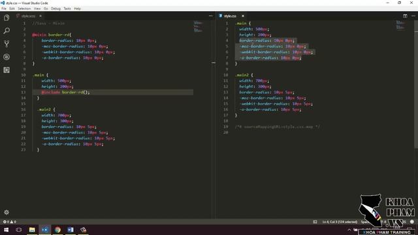418x235 pixels.
Task: Click the split editor icon in right group
Action: 405,16
